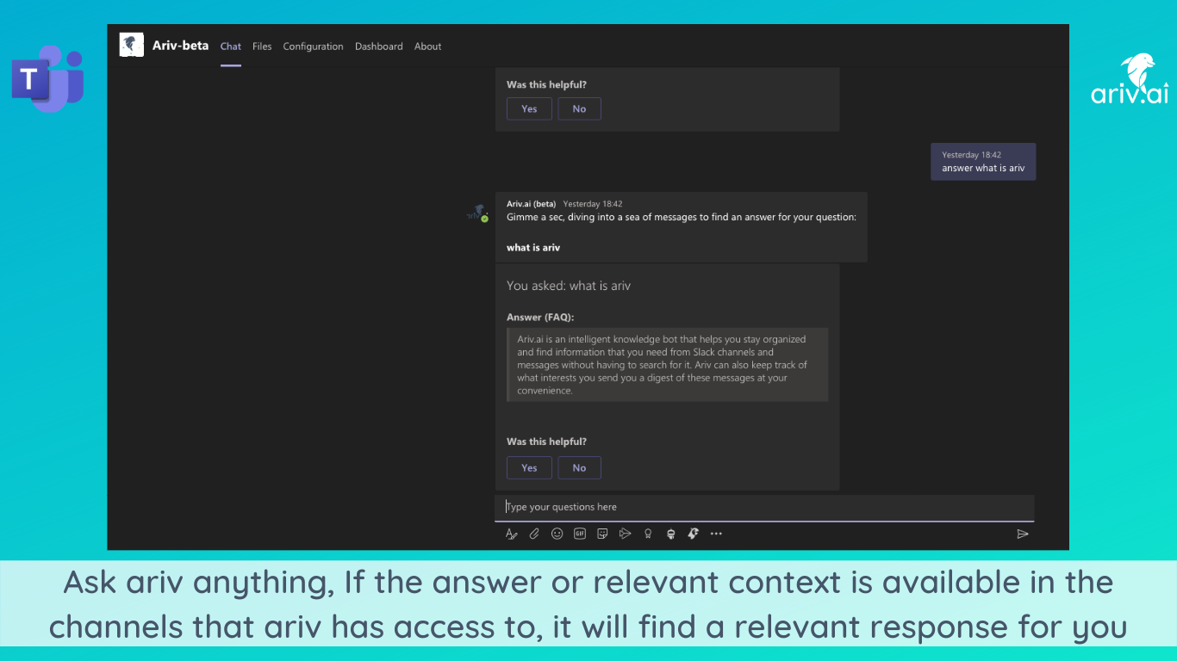Switch to the Chat tab
The width and height of the screenshot is (1177, 661).
(x=231, y=46)
